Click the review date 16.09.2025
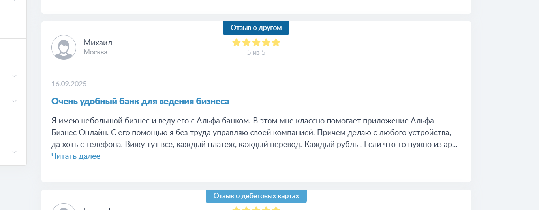The height and width of the screenshot is (210, 539). [x=69, y=84]
